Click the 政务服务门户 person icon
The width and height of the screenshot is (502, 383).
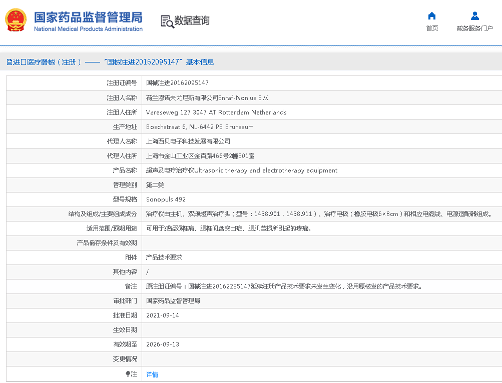click(474, 15)
